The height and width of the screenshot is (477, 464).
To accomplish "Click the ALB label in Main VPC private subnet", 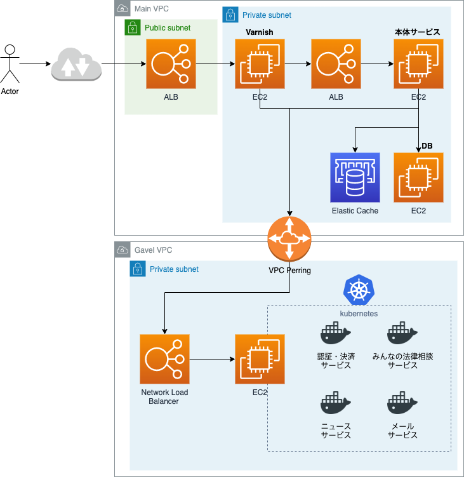I will click(336, 97).
